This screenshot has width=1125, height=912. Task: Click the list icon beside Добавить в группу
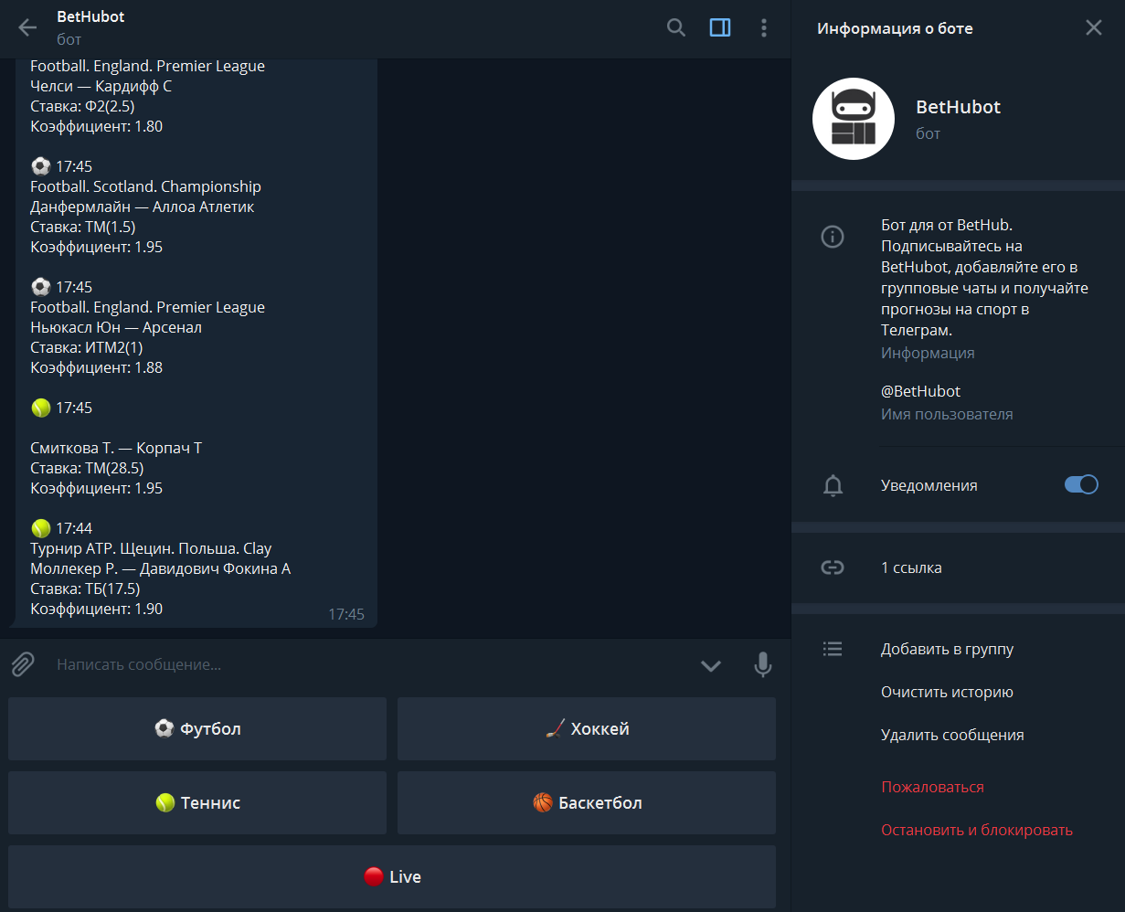833,649
